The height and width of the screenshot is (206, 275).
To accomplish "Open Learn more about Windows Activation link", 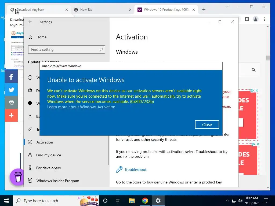I will (81, 107).
